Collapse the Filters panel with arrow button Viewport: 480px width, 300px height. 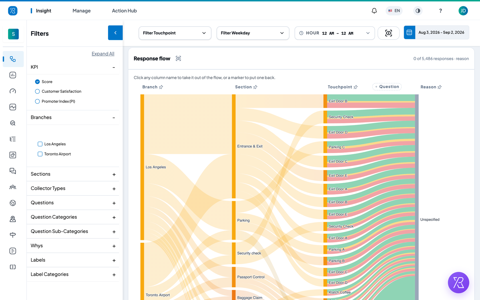click(115, 33)
